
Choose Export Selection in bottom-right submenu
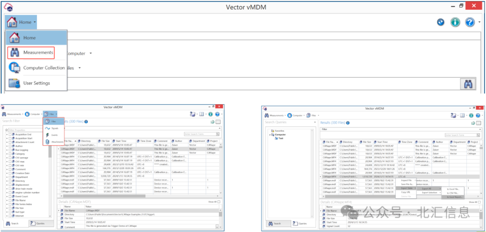click(x=430, y=192)
